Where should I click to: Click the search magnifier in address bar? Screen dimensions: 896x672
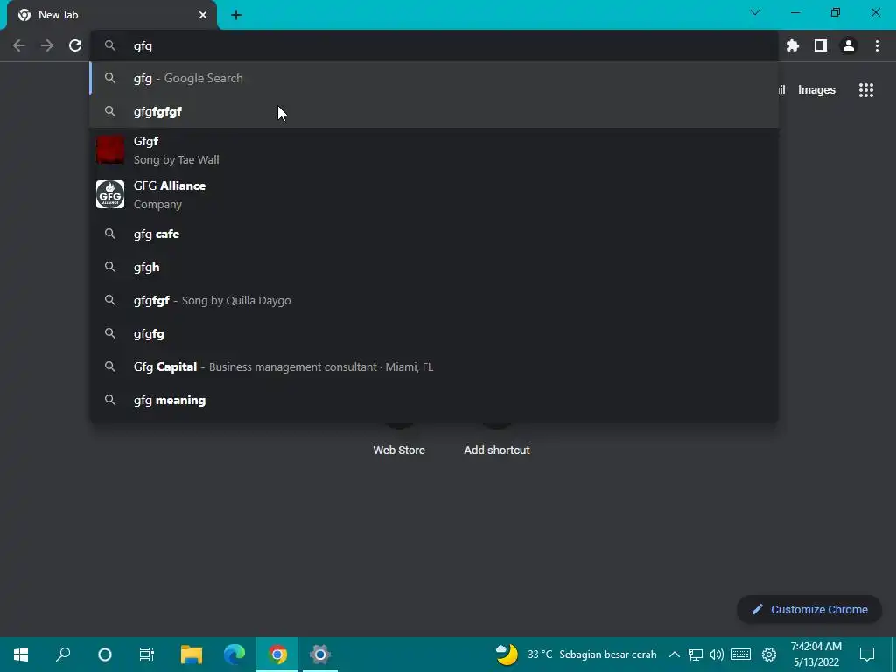pos(110,45)
